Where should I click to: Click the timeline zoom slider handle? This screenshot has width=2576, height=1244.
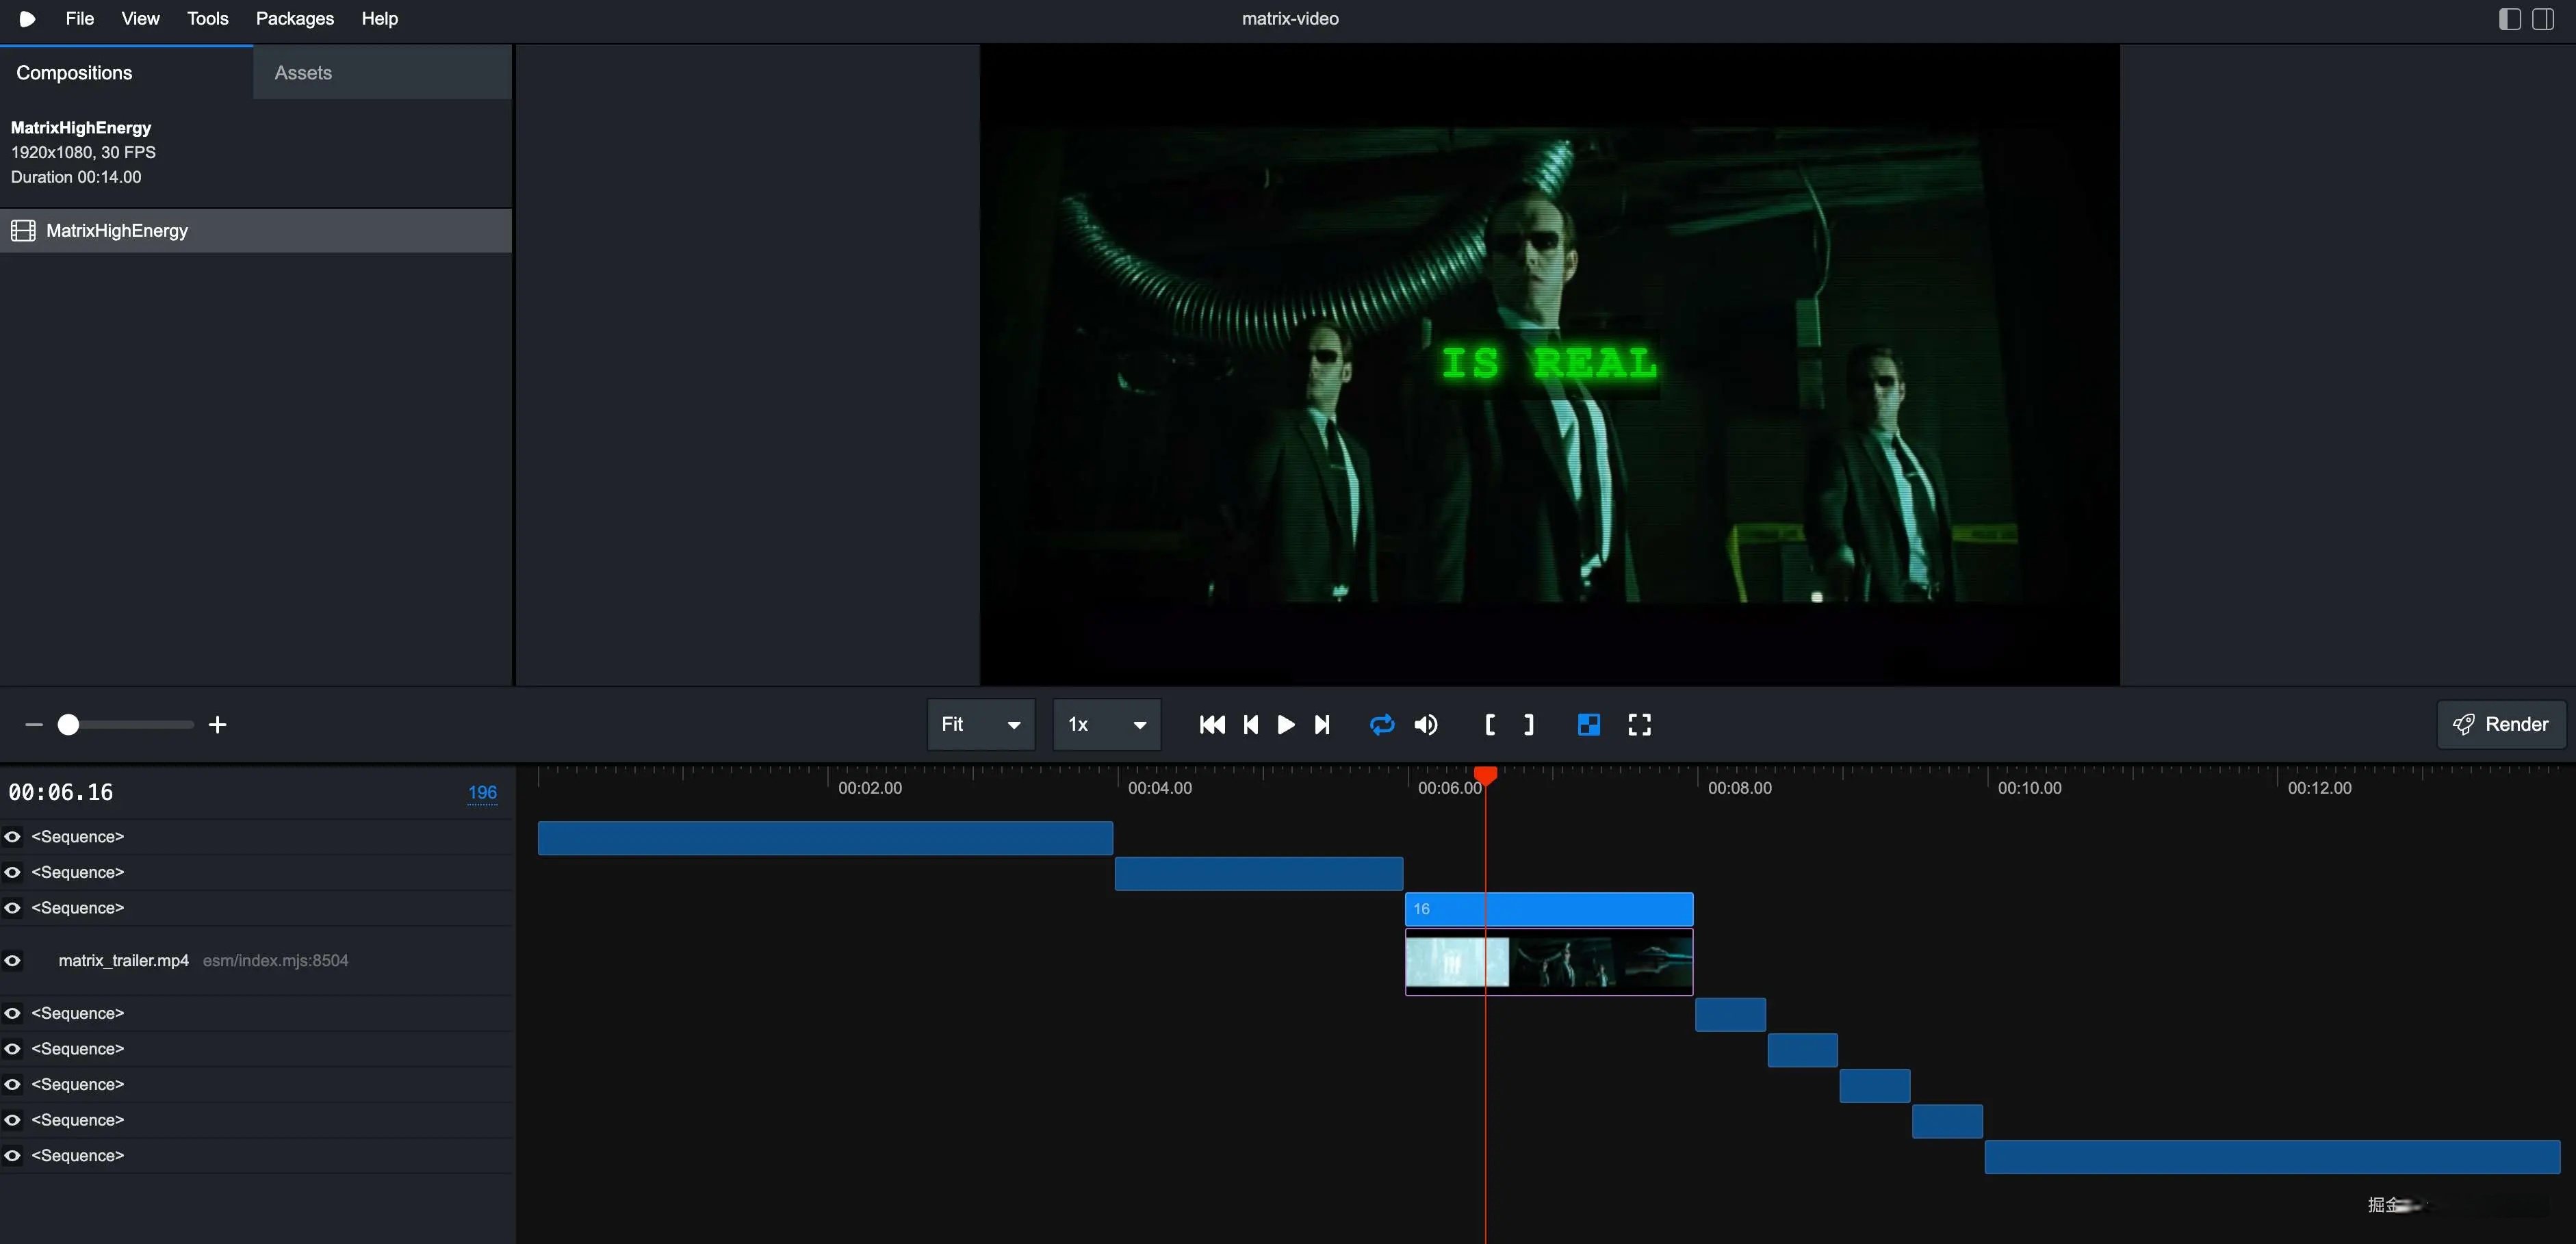click(68, 725)
